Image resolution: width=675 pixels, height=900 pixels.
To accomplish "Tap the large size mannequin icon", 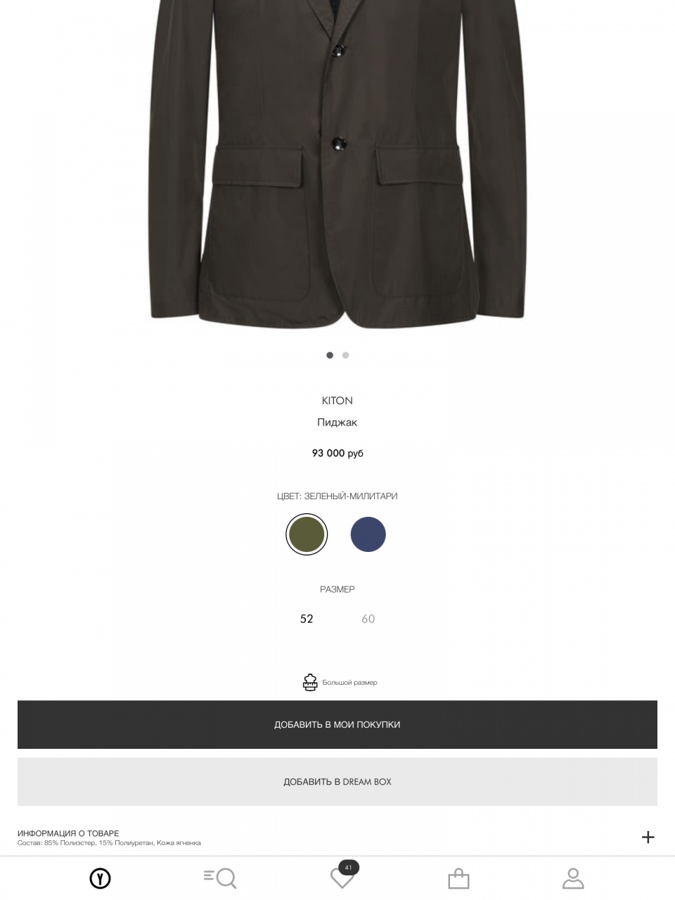I will tap(310, 682).
